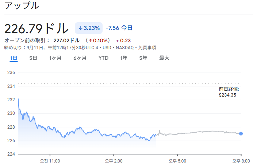Select the 5年 chart tab
The height and width of the screenshot is (168, 253).
(143, 58)
